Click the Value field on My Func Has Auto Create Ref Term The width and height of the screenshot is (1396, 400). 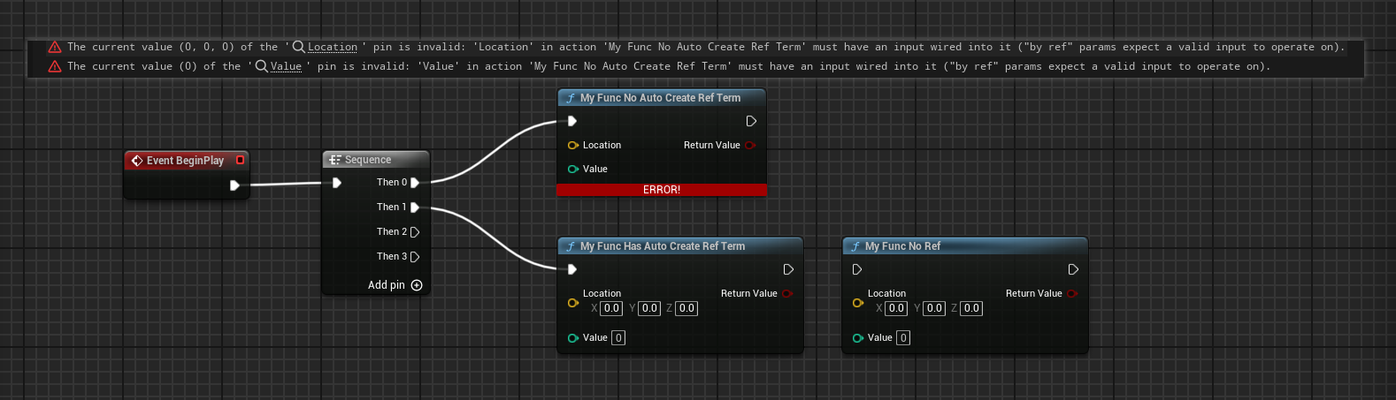[618, 337]
